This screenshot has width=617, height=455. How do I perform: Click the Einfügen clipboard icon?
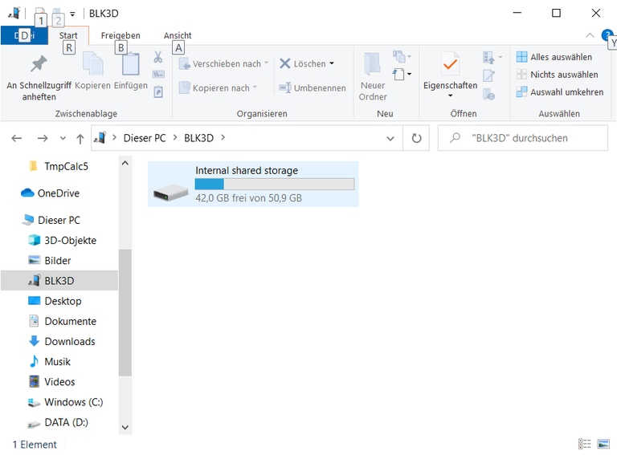pyautogui.click(x=130, y=65)
